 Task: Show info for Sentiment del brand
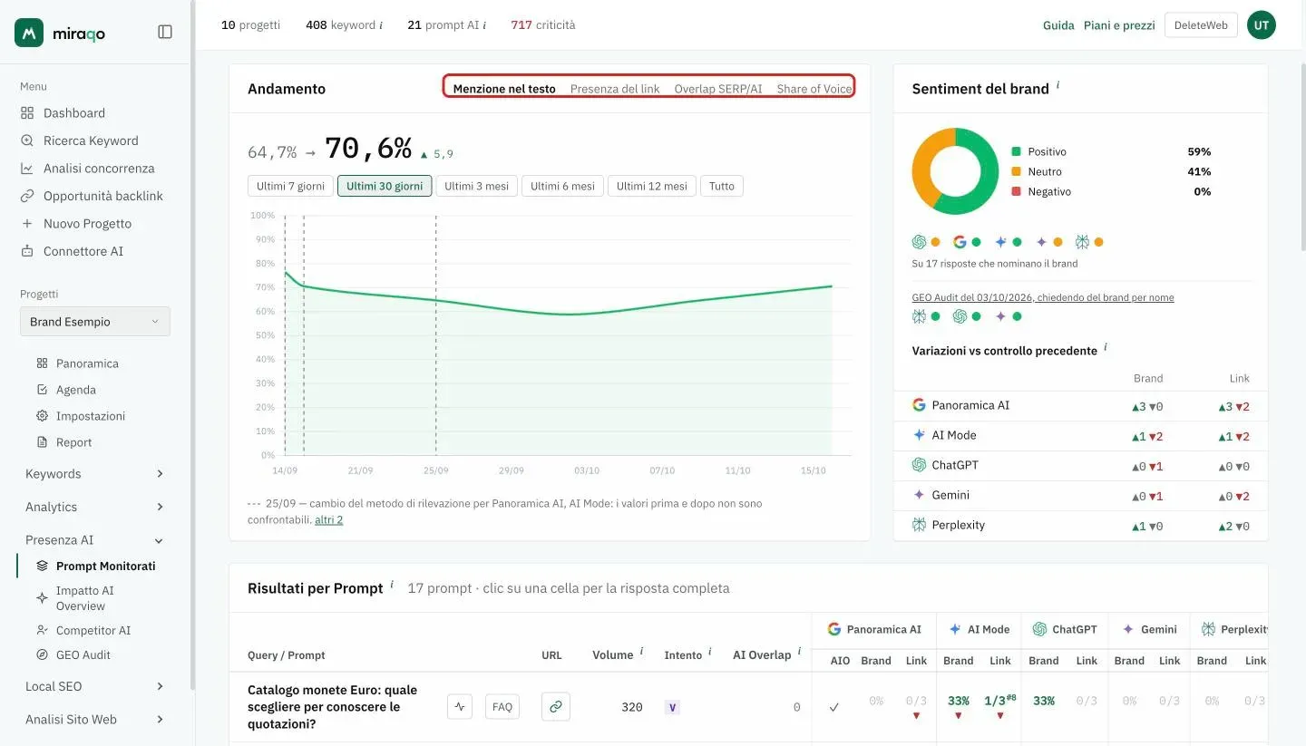click(x=1057, y=85)
